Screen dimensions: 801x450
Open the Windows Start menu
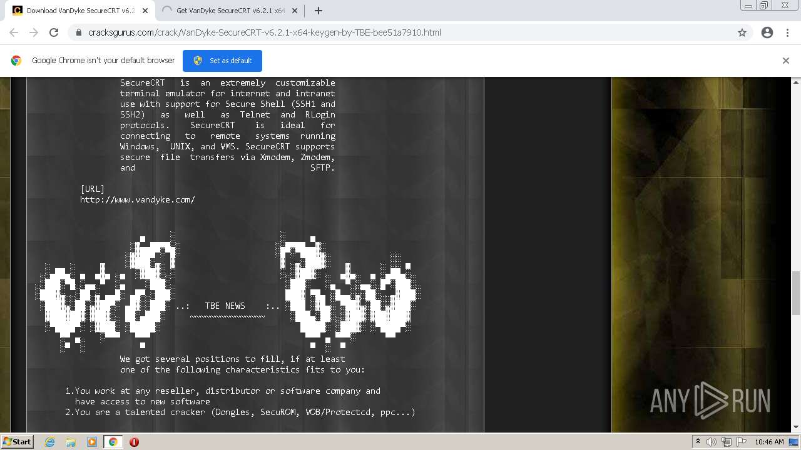[x=17, y=441]
